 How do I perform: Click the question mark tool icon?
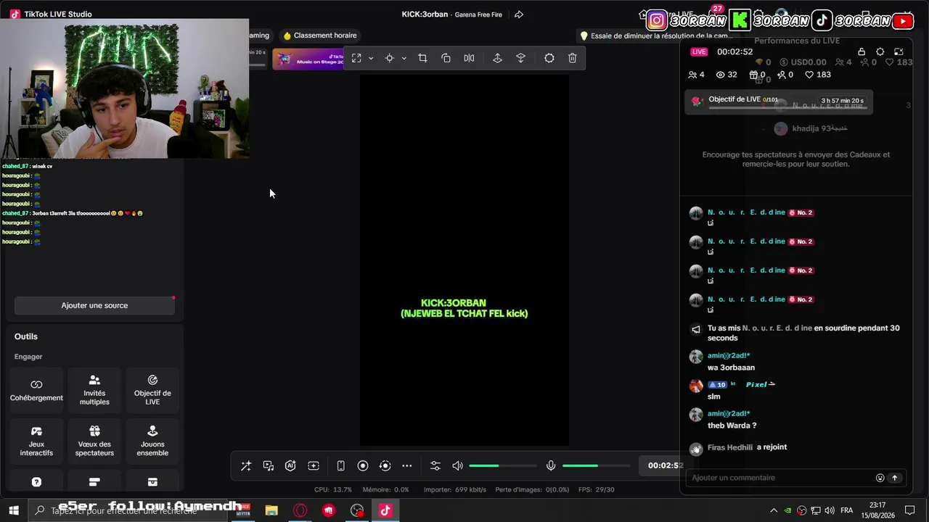pyautogui.click(x=36, y=482)
